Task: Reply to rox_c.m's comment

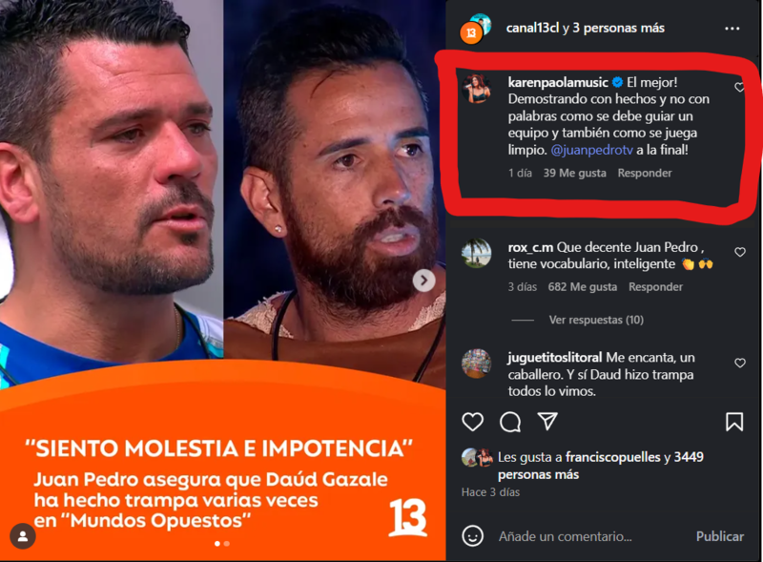Action: (655, 287)
